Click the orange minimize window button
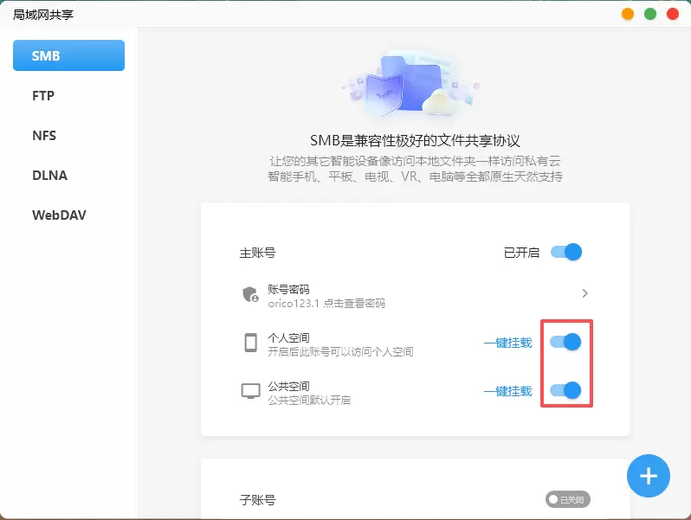 (x=628, y=14)
